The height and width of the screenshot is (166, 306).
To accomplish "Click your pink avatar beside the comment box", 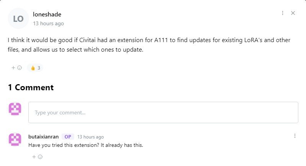I will pyautogui.click(x=15, y=109).
